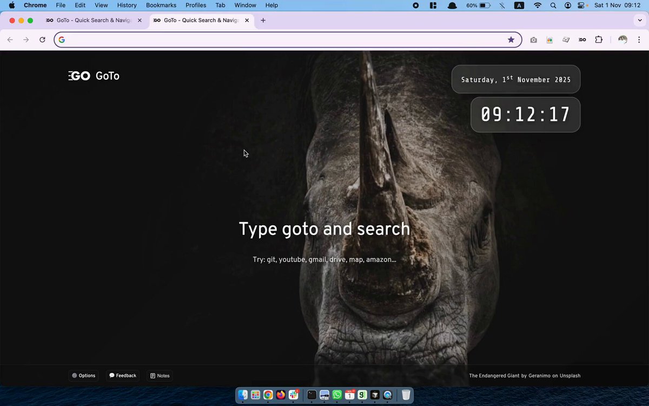Expand the tab search chevron
The height and width of the screenshot is (406, 649).
pyautogui.click(x=640, y=21)
